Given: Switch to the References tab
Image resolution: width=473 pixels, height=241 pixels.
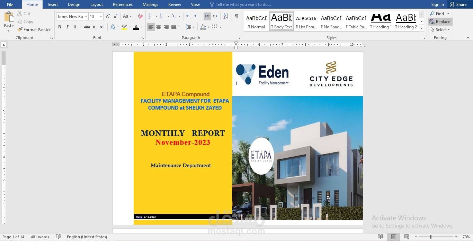Looking at the screenshot, I should click(123, 4).
